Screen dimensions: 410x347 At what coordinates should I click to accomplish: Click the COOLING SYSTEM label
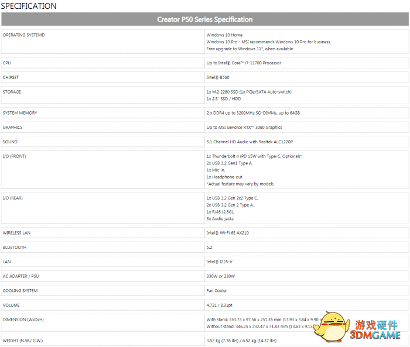(x=20, y=291)
